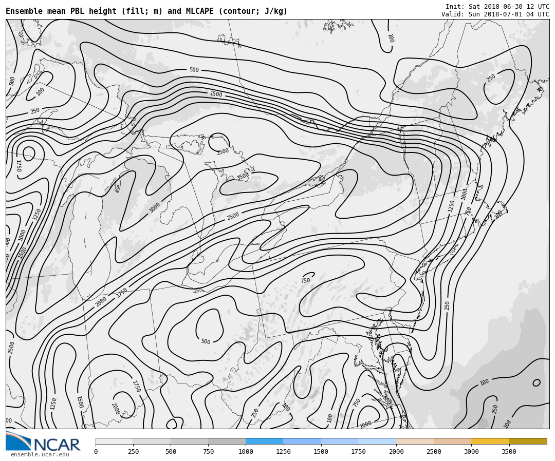This screenshot has height=461, width=555.
Task: Pick the 1000–1250 bright blue colorbar swatch
Action: (x=265, y=441)
